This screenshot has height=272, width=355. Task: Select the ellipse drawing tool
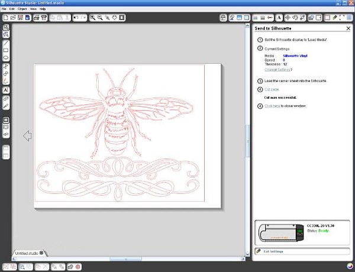6,58
